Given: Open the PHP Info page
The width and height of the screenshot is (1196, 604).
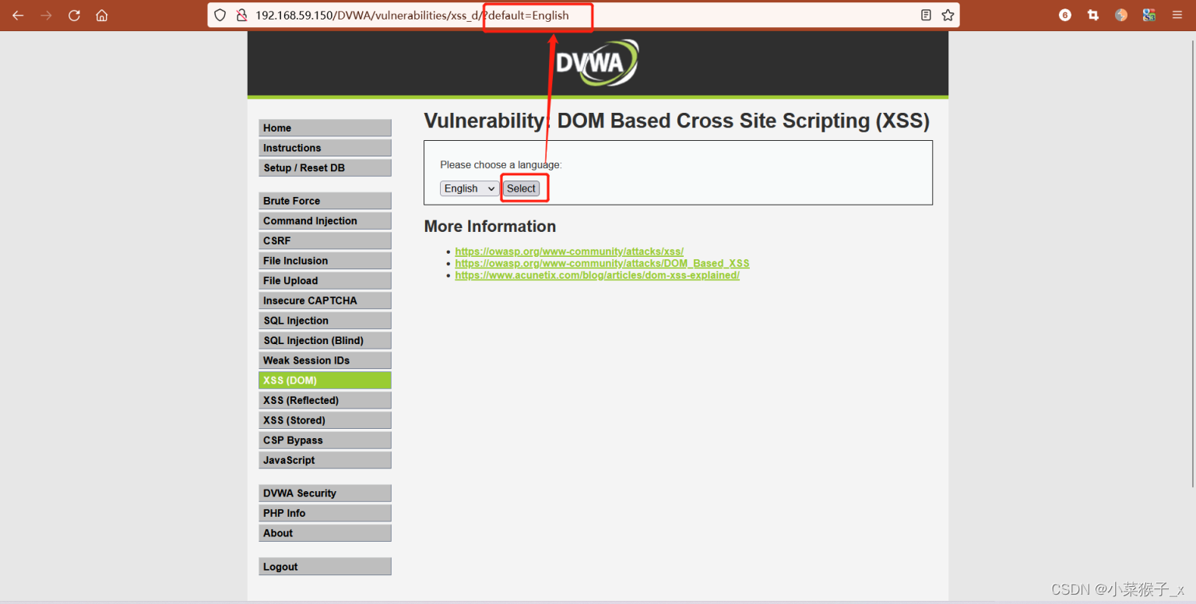Looking at the screenshot, I should click(325, 514).
